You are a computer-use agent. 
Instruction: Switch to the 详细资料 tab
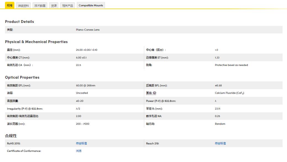click(x=23, y=6)
